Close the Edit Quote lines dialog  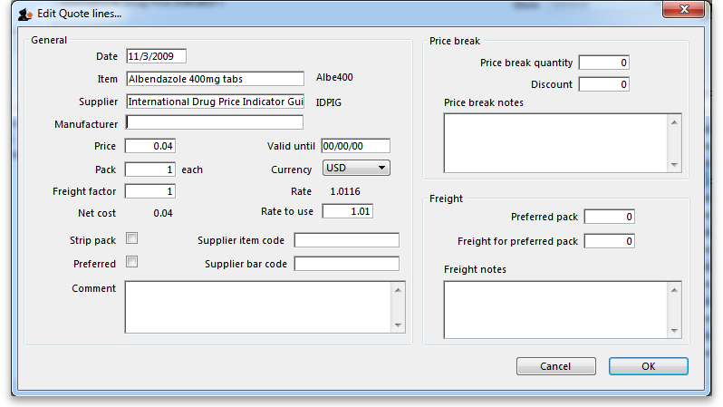coord(684,11)
